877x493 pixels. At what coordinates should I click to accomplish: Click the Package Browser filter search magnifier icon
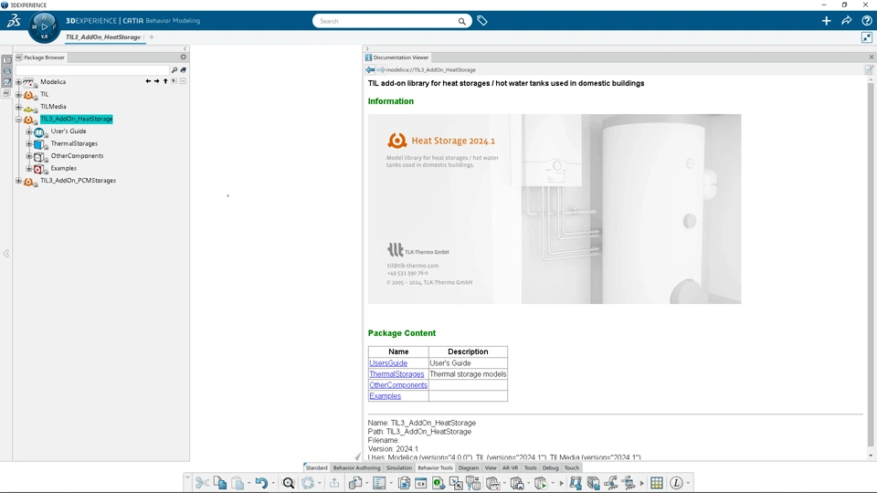174,70
